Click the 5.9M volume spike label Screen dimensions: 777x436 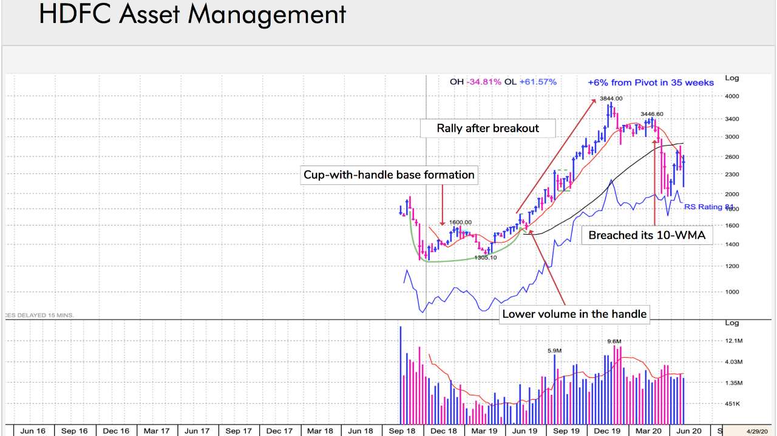pos(555,350)
